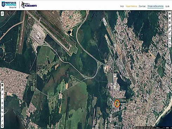Select the diagonal line tool in left toolbar
The image size is (172, 129).
click(2, 121)
